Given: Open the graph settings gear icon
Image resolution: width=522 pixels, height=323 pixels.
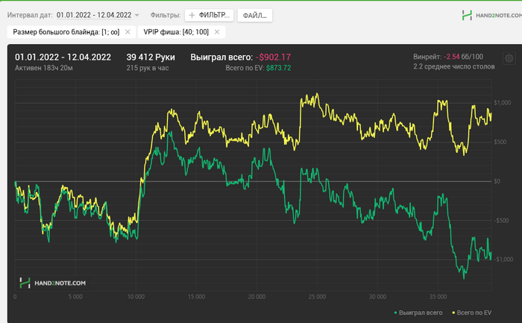Looking at the screenshot, I should coord(509,59).
